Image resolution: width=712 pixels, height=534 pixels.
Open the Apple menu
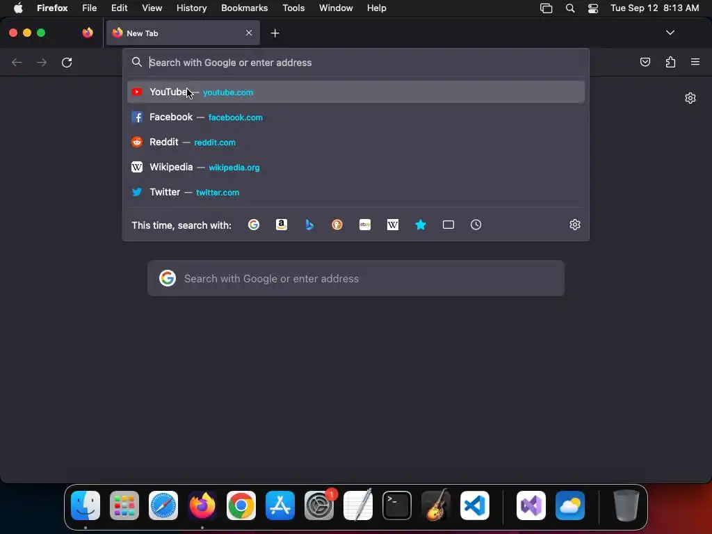coord(18,8)
